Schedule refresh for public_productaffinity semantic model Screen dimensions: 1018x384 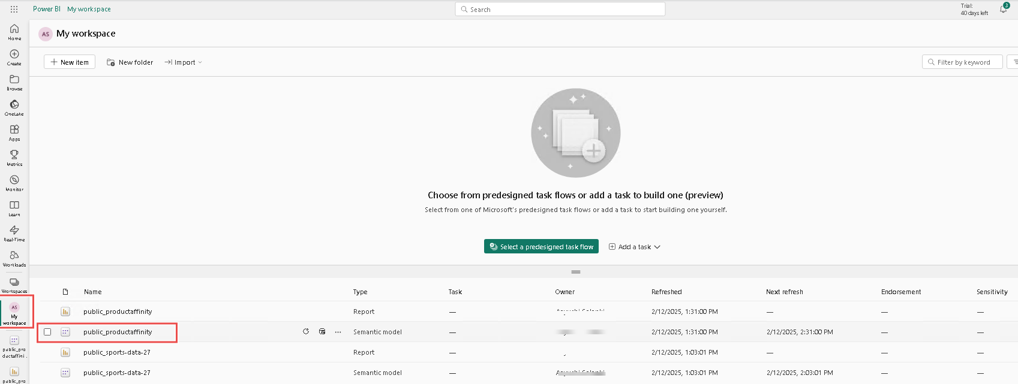click(x=322, y=331)
